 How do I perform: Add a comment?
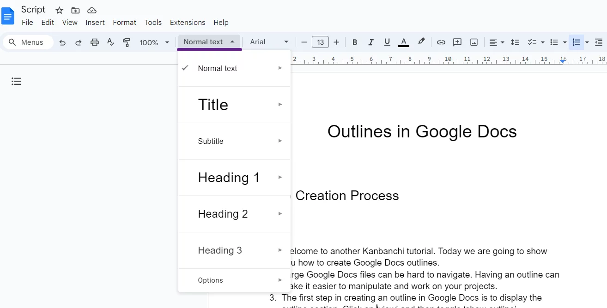click(x=457, y=42)
